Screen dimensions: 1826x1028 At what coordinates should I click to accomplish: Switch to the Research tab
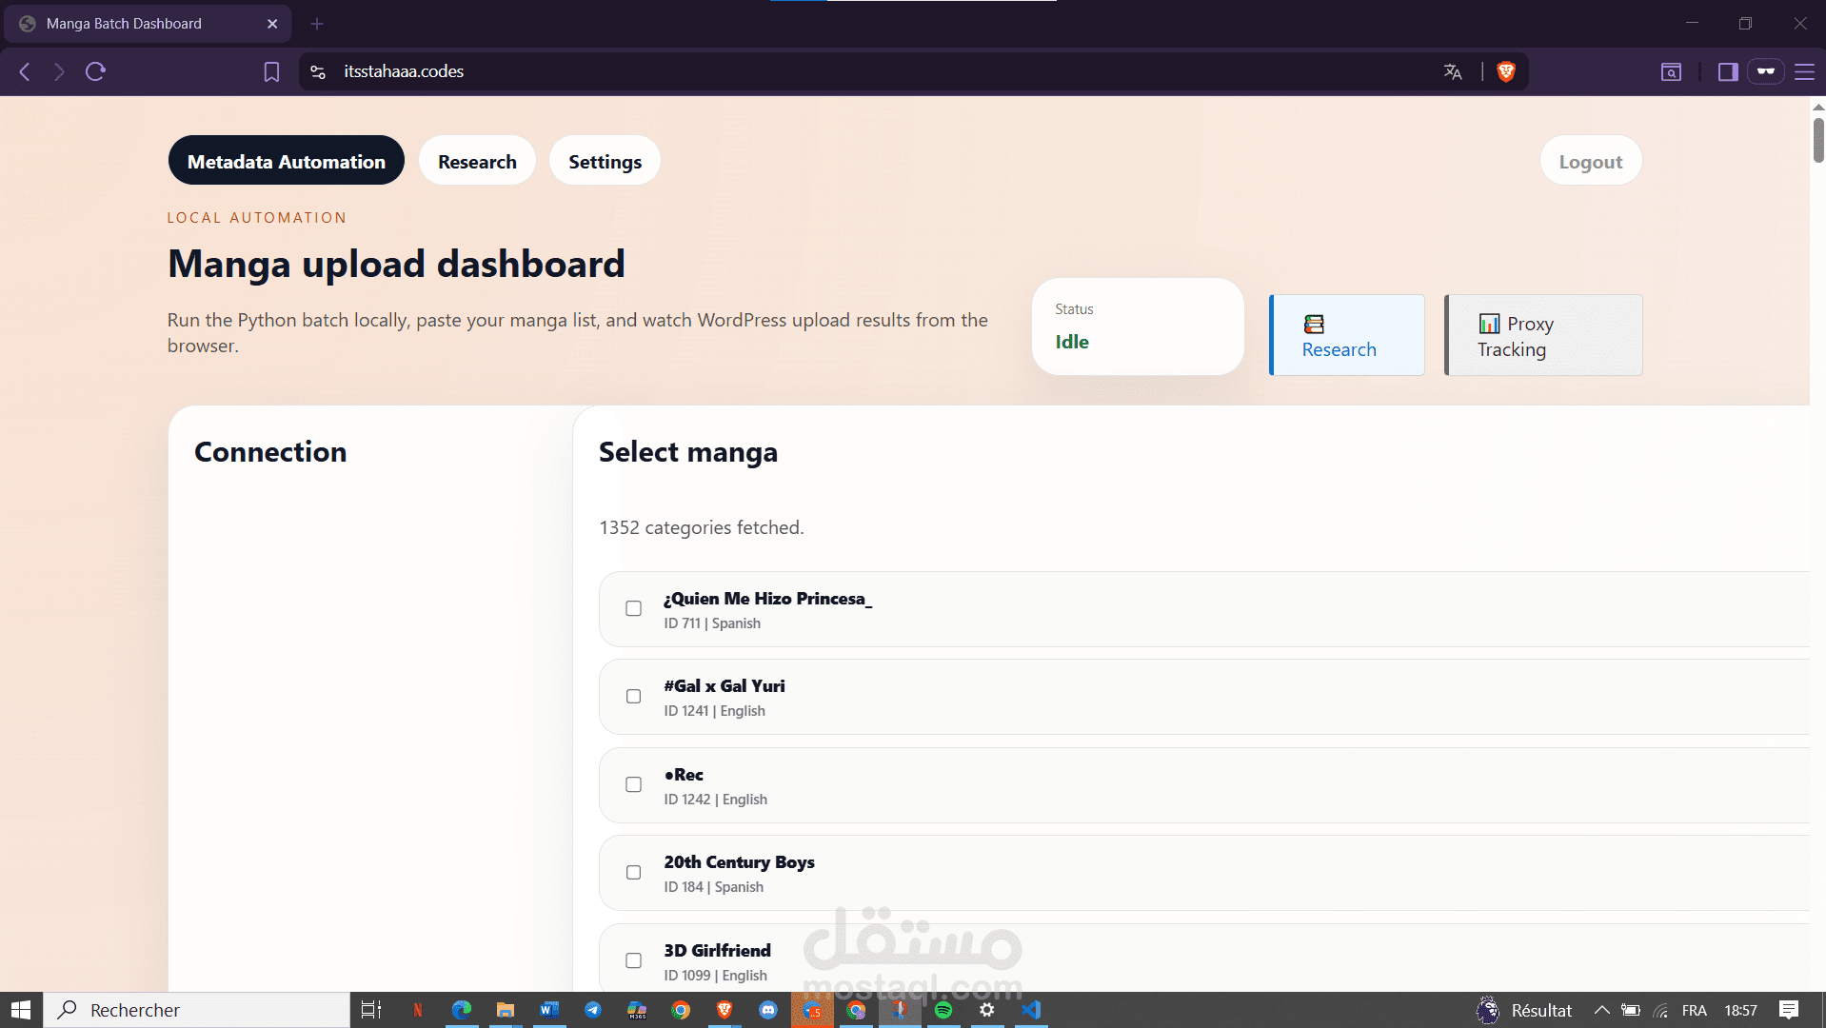(477, 161)
